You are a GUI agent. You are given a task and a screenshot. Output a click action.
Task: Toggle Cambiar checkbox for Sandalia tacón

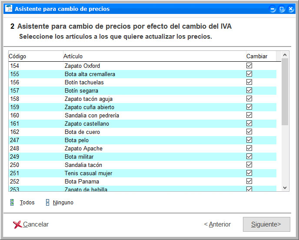click(x=249, y=165)
